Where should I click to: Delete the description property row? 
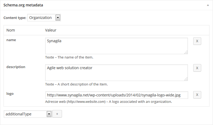click(197, 68)
